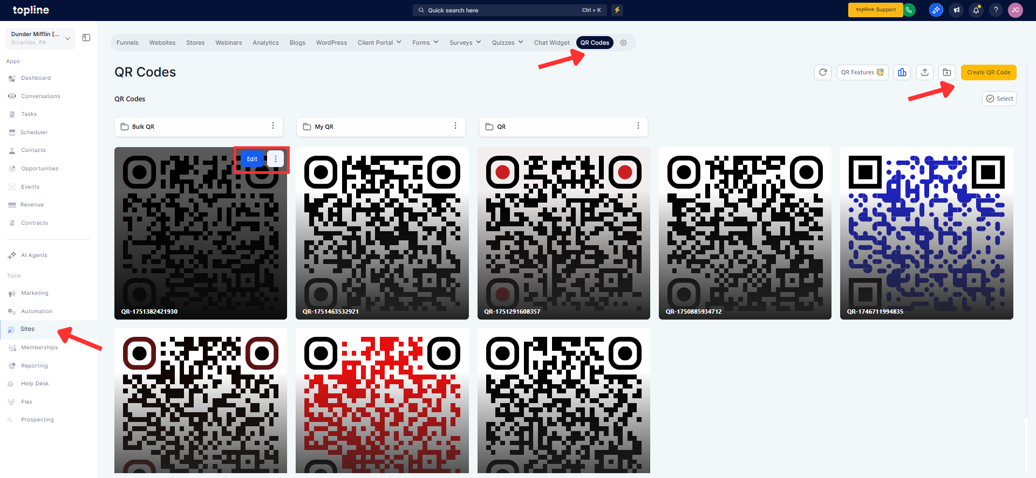Viewport: 1036px width, 478px height.
Task: Open the lightning quick actions icon
Action: tap(617, 10)
